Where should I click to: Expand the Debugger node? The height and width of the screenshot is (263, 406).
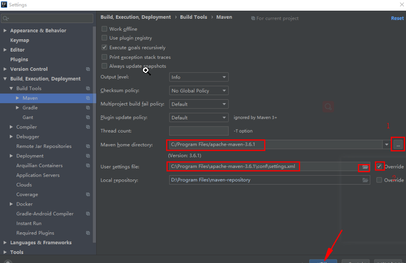[11, 136]
